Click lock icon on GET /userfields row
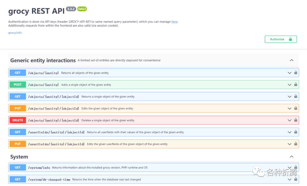Screen dimensions: 307x186 (x=296, y=132)
